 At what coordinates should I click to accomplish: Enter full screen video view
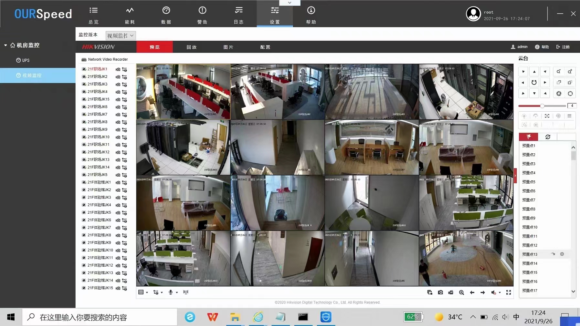click(508, 292)
